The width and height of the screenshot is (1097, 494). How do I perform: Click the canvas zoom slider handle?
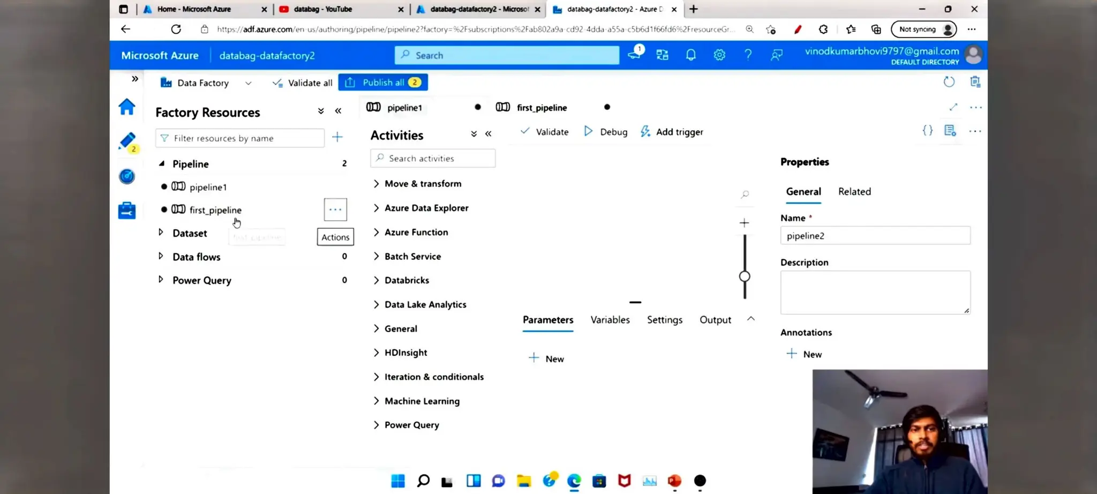pyautogui.click(x=745, y=276)
